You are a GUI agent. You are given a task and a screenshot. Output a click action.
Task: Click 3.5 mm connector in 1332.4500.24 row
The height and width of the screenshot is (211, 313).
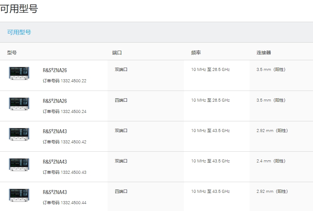[x=271, y=100]
